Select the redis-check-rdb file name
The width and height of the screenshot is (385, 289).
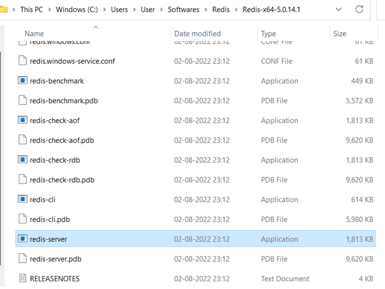click(x=55, y=160)
